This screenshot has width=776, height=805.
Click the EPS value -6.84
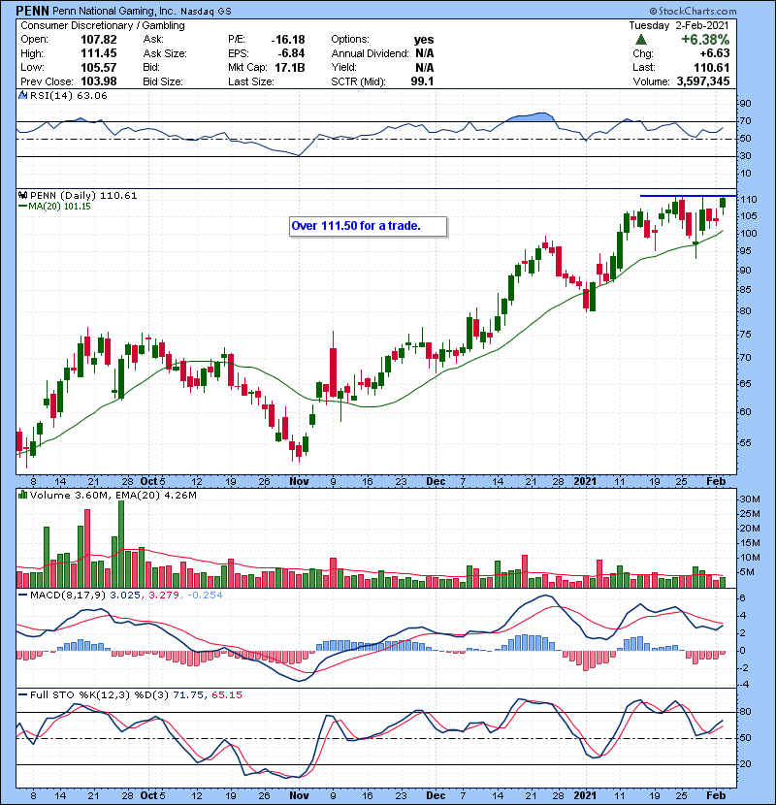pos(291,53)
